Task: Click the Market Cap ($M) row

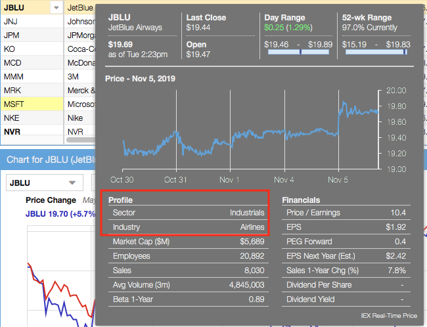Action: 189,242
